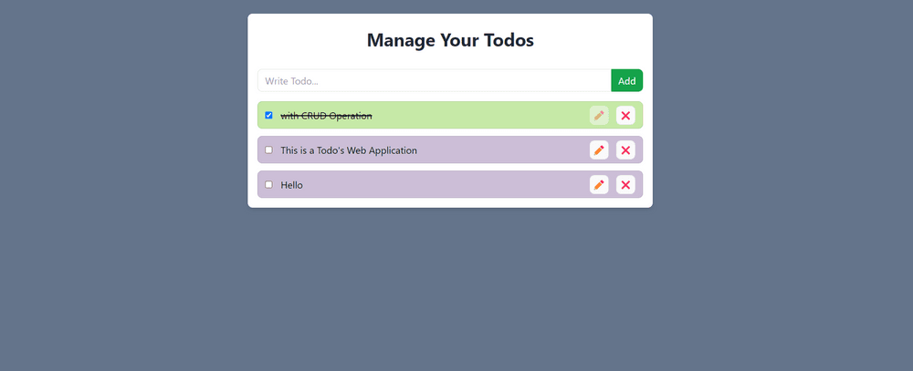Click the pencil edit icon for 'with CRUD Operation'
Screen dimensions: 913x371
click(599, 115)
